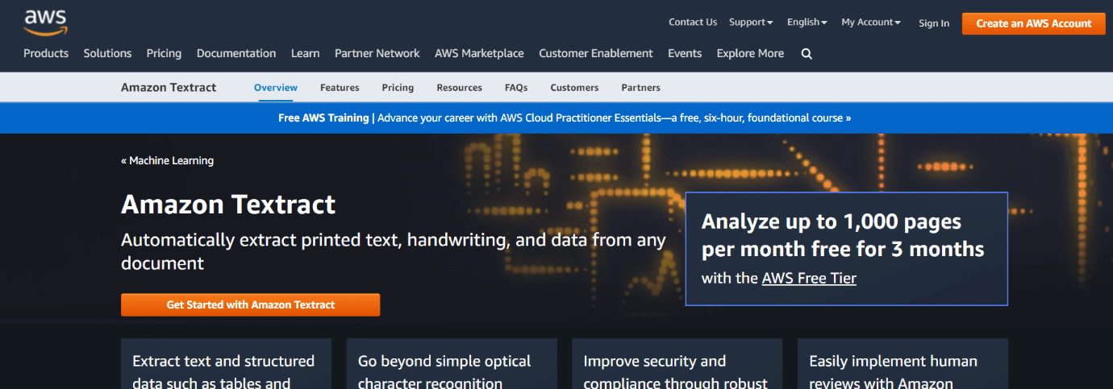The height and width of the screenshot is (389, 1113).
Task: Switch to Pricing tab in Textract subnav
Action: [x=398, y=87]
